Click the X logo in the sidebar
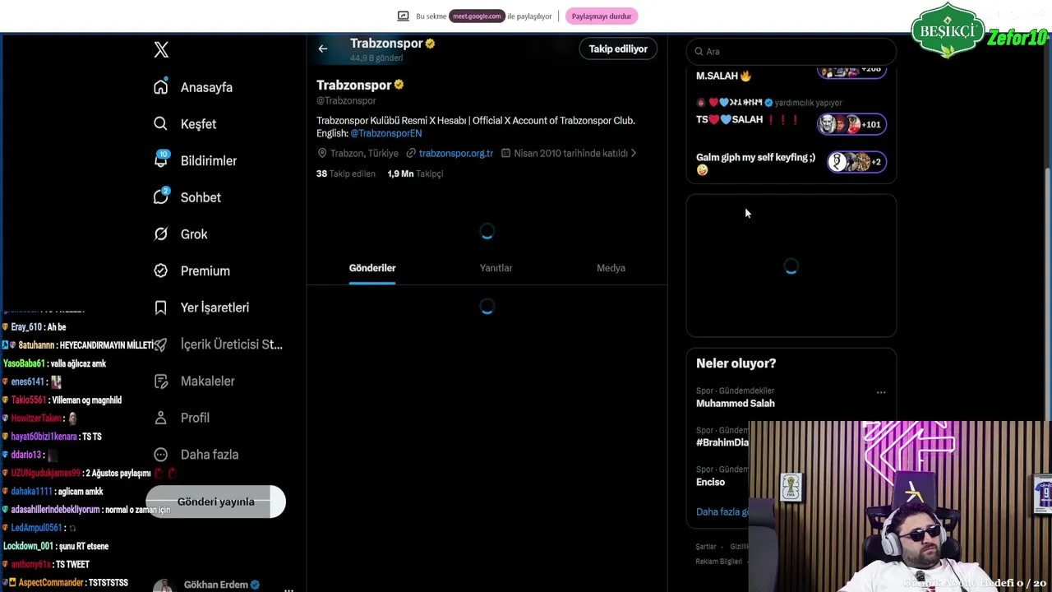 (161, 50)
